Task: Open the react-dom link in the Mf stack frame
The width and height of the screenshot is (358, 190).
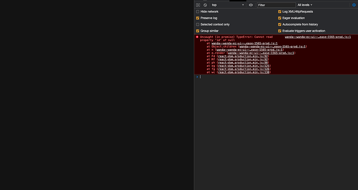Action: coord(243,59)
